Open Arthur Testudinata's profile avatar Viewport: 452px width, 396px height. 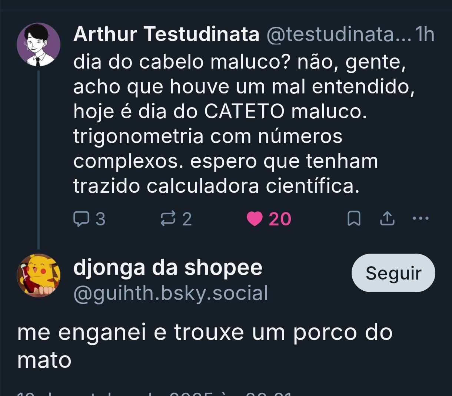pyautogui.click(x=39, y=44)
